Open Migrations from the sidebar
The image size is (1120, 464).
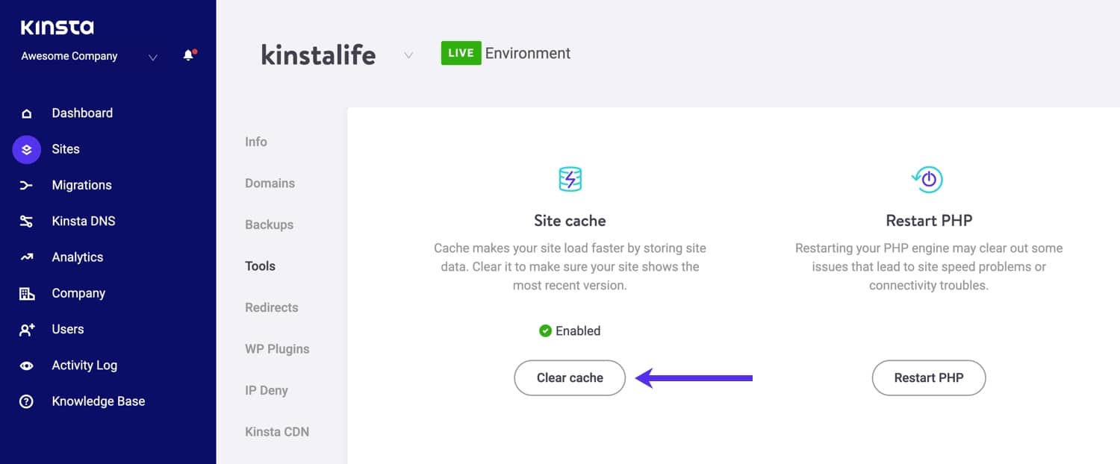point(27,185)
